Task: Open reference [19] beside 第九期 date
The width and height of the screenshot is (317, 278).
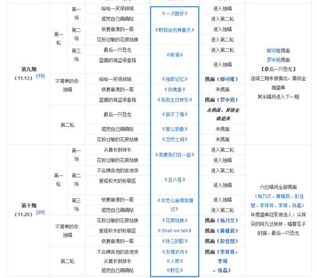Action: point(40,76)
